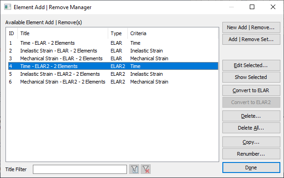
Task: Click Show Selected button
Action: pos(251,77)
